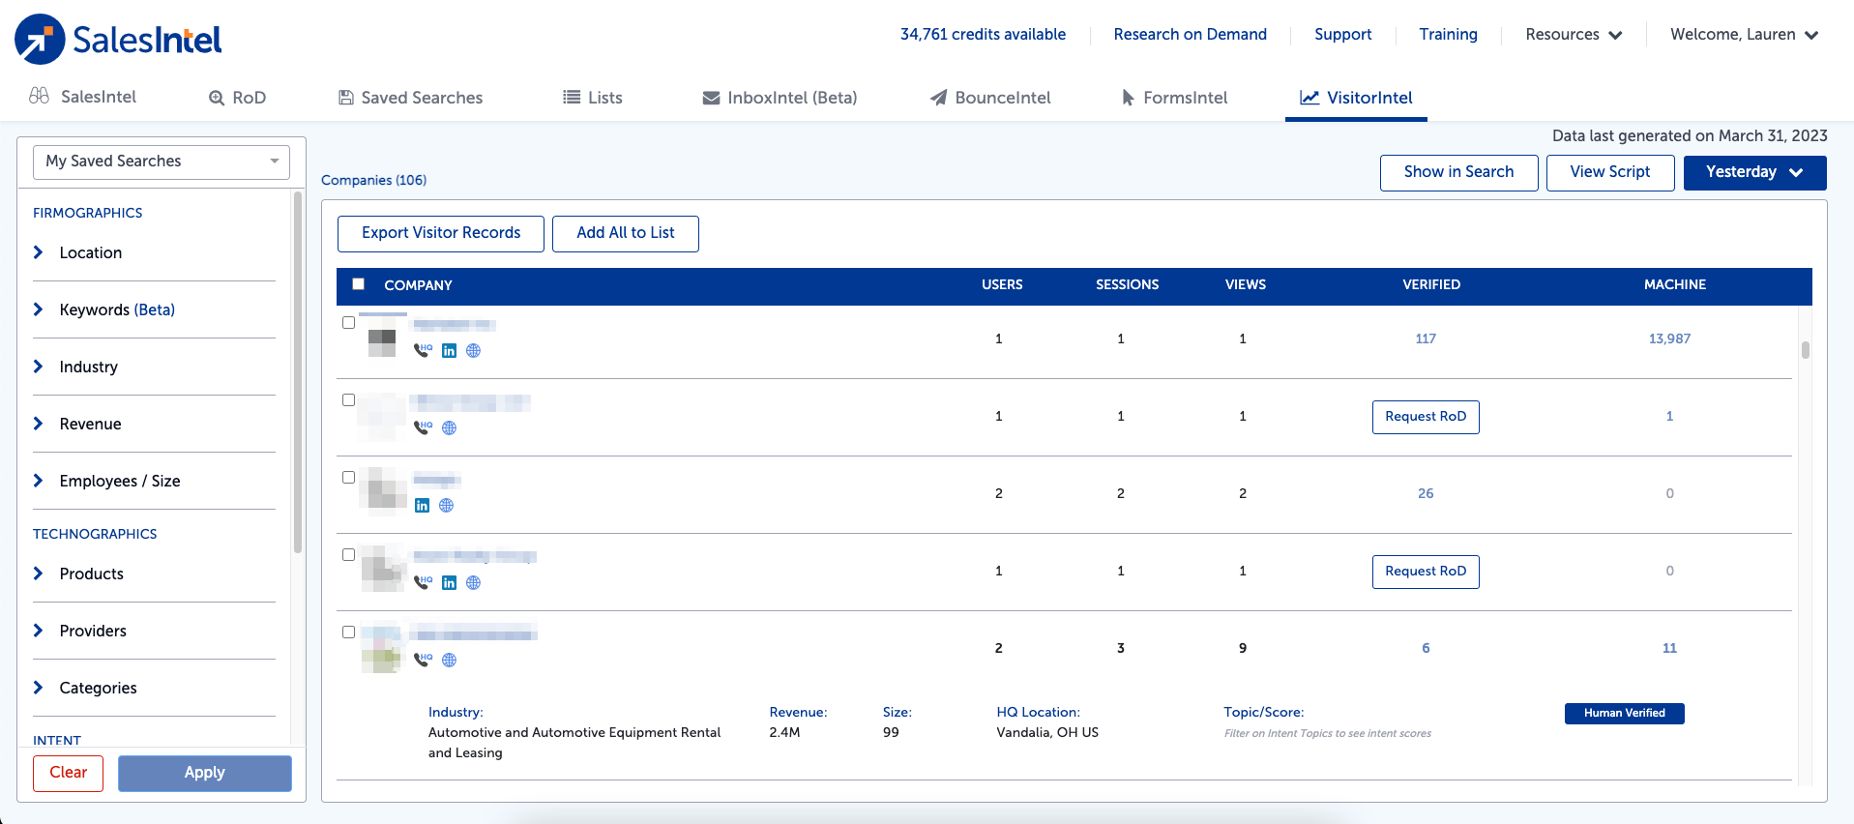Open the website globe icon in the fourth company row
The image size is (1854, 824).
click(473, 583)
